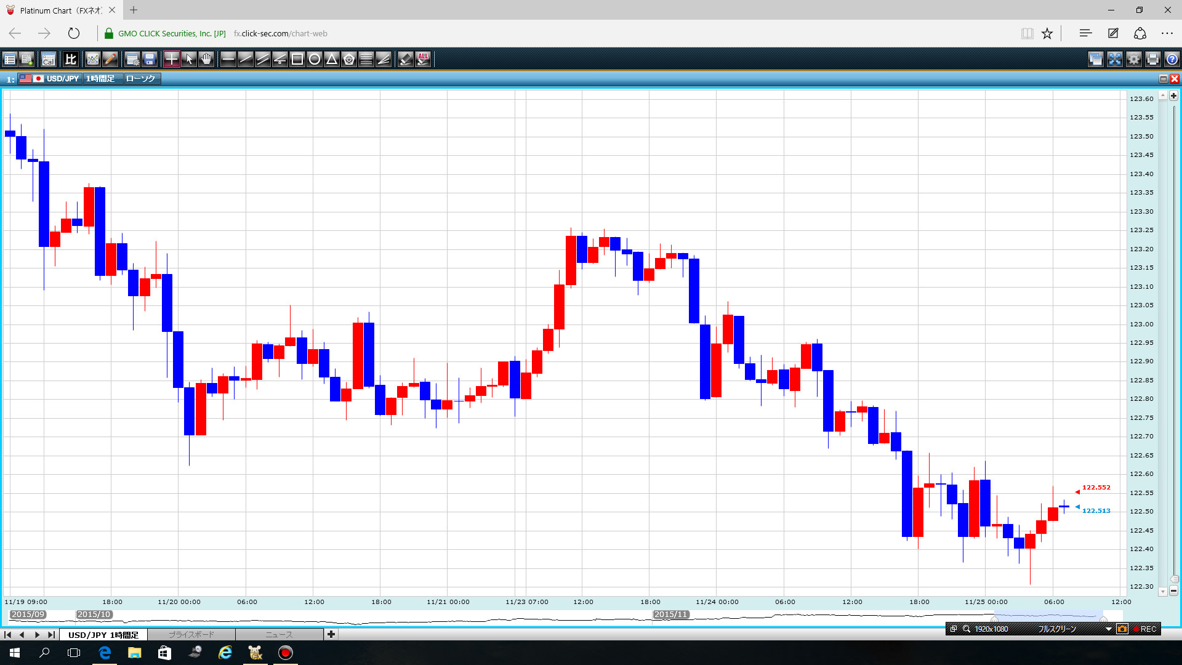Viewport: 1182px width, 665px height.
Task: Select the horizontal line drawing tool
Action: point(228,59)
